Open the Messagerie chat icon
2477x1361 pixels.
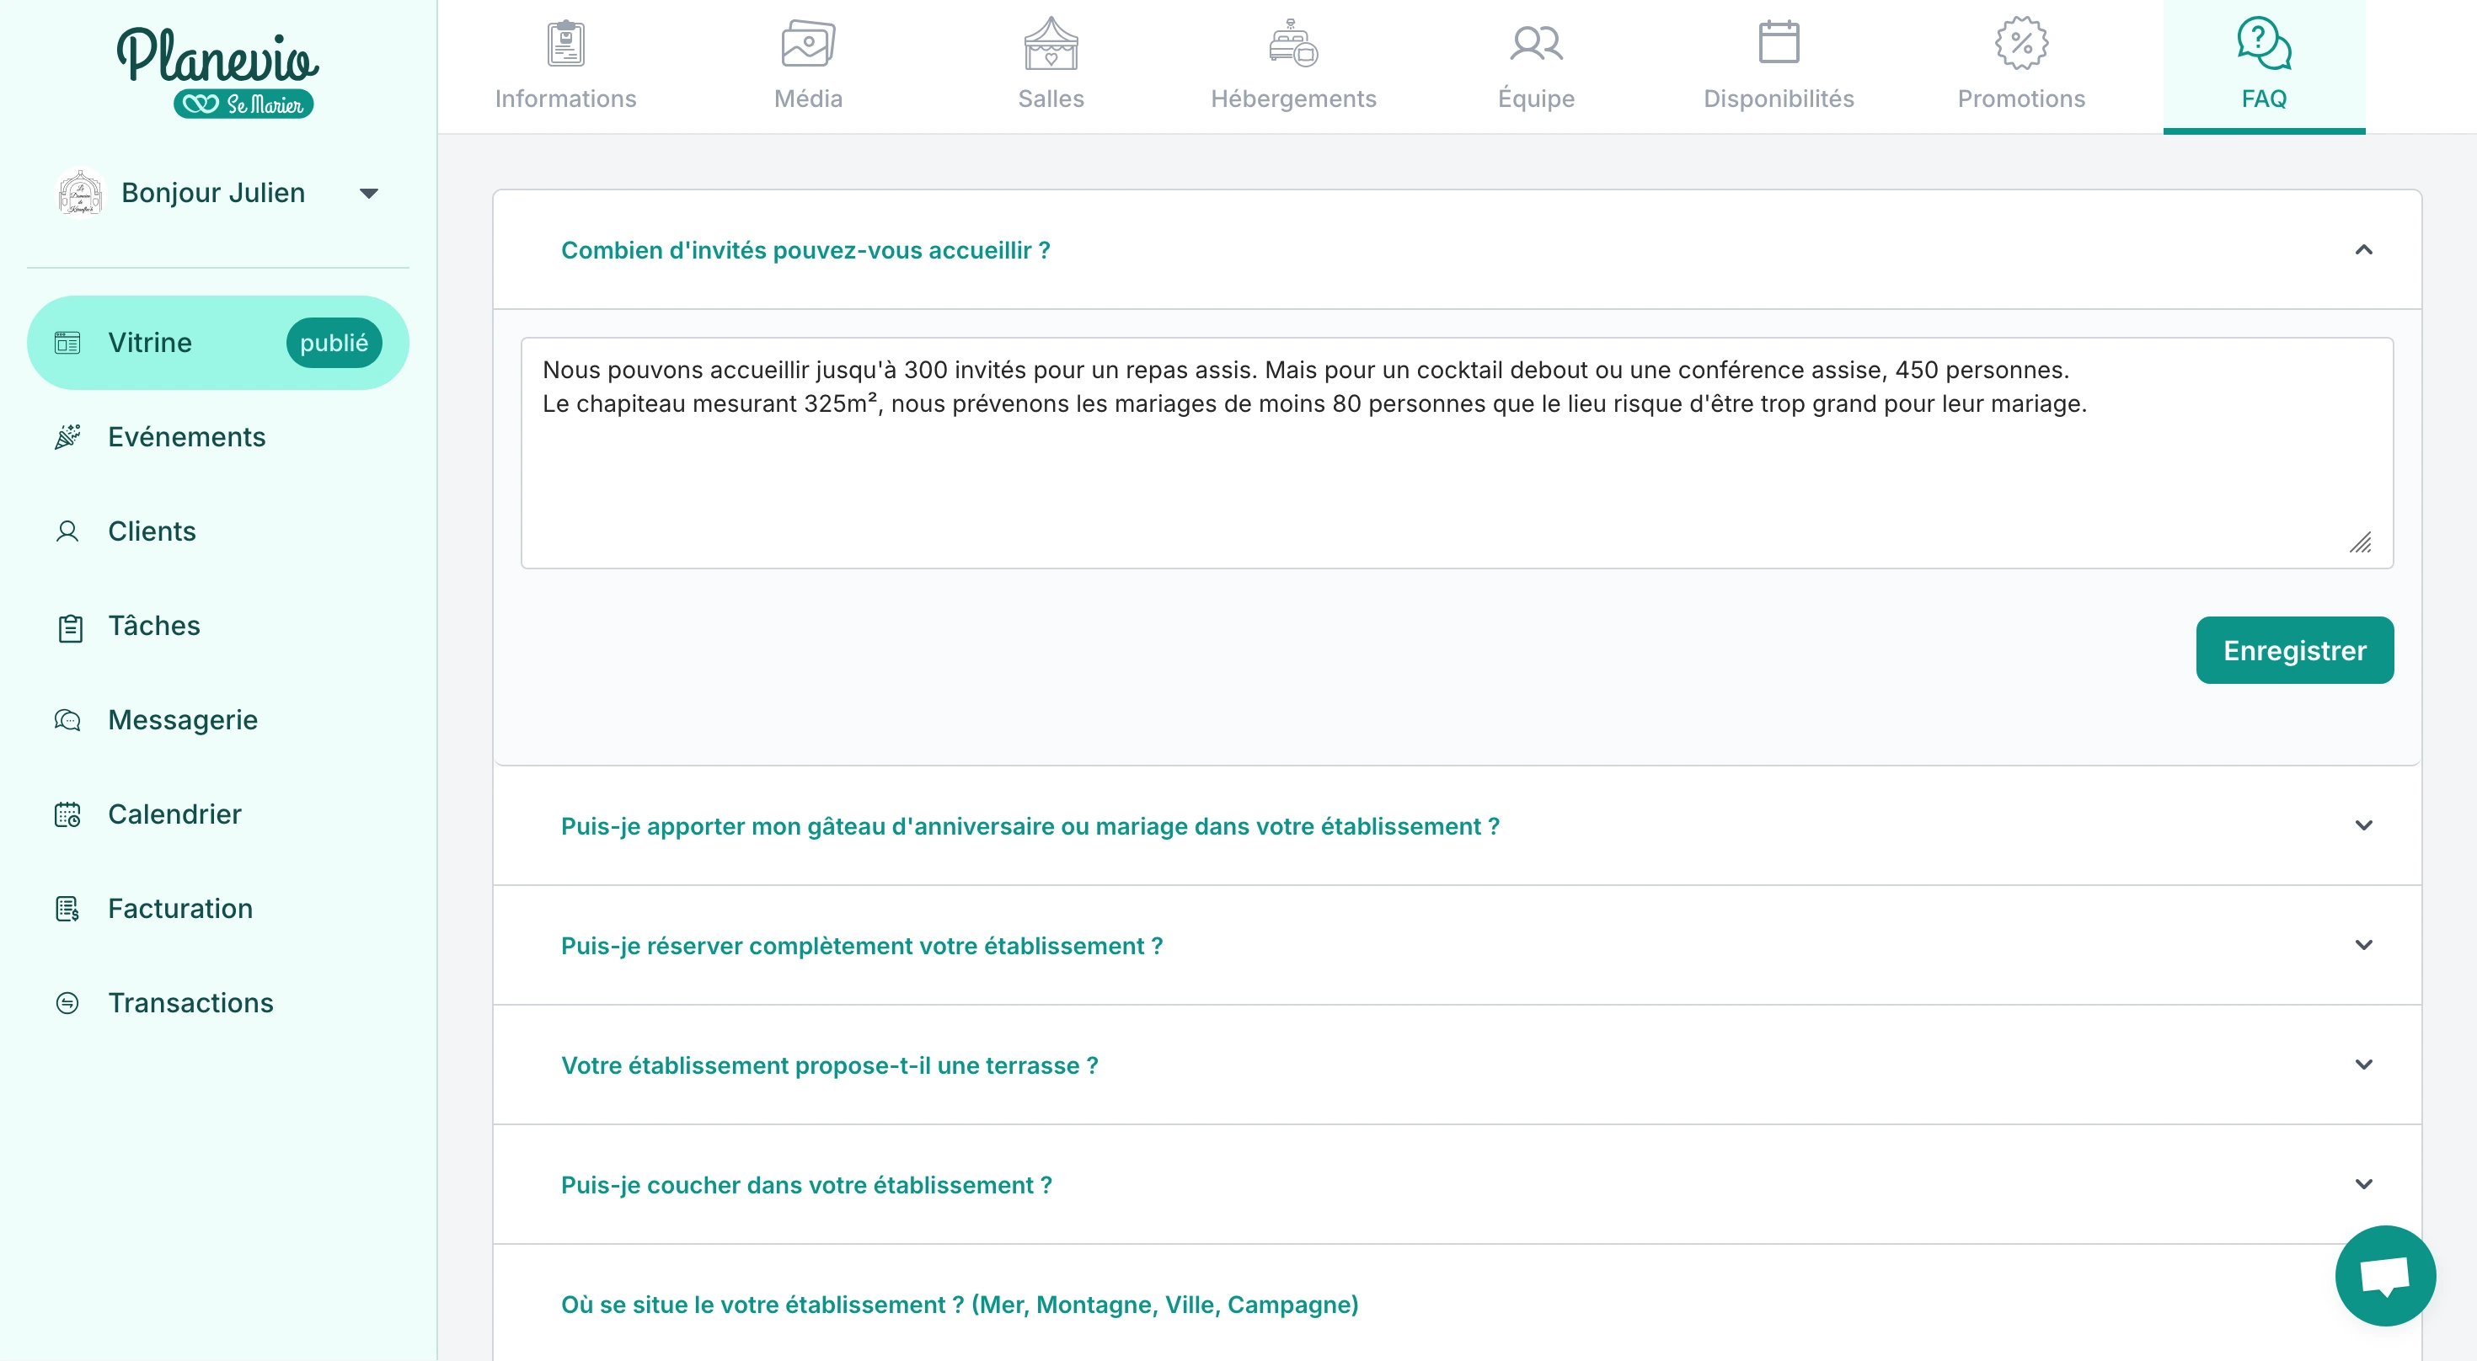[x=67, y=719]
